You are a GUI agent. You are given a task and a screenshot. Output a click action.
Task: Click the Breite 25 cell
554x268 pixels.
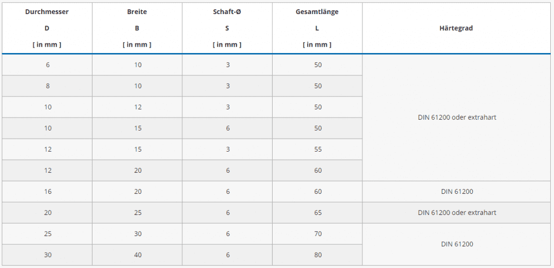click(137, 213)
